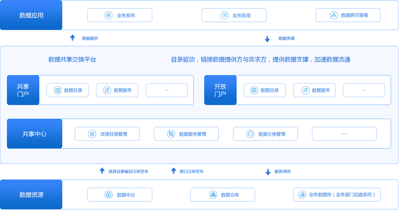
Task: Select the 数据研究等等 hierarchy icon
Action: (x=334, y=15)
